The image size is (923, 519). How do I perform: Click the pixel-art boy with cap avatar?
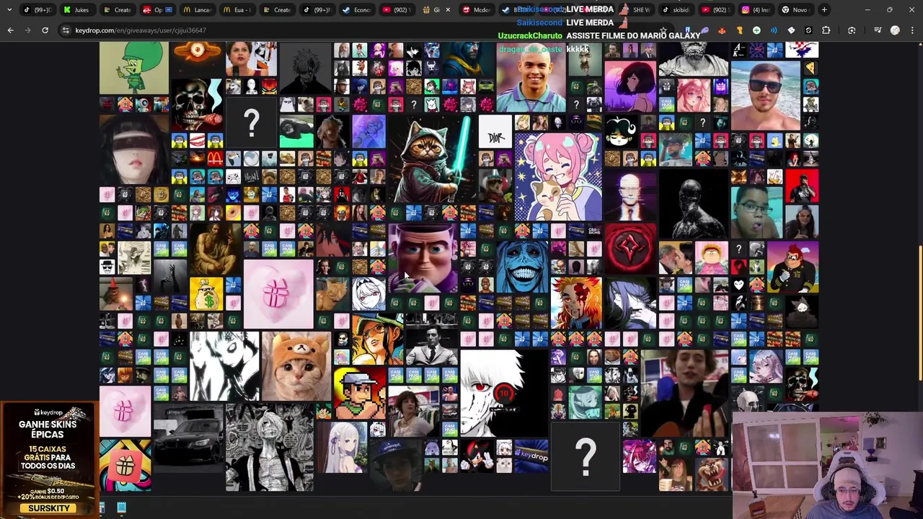point(359,394)
